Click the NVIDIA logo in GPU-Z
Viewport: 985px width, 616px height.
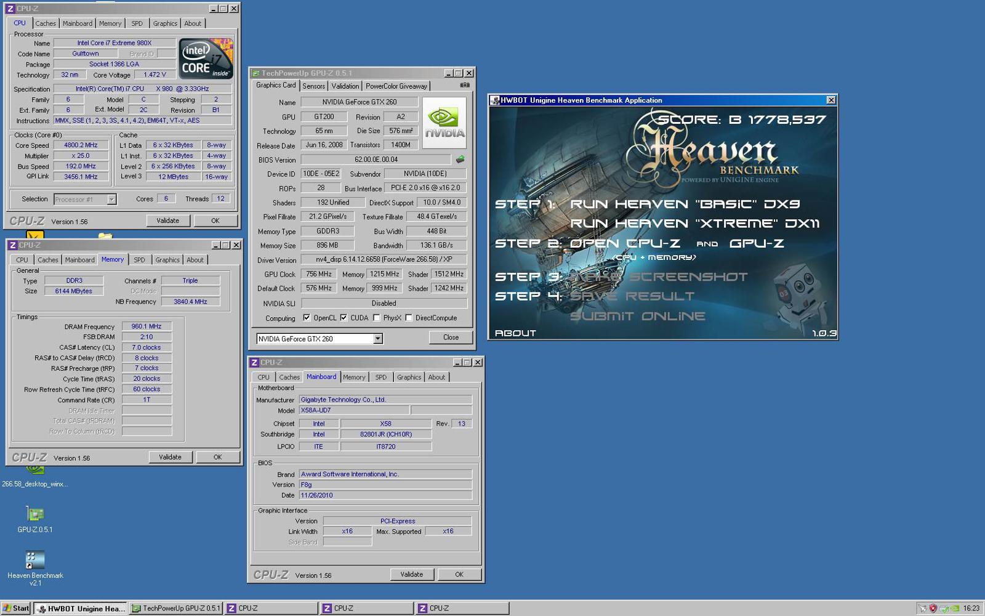(444, 123)
